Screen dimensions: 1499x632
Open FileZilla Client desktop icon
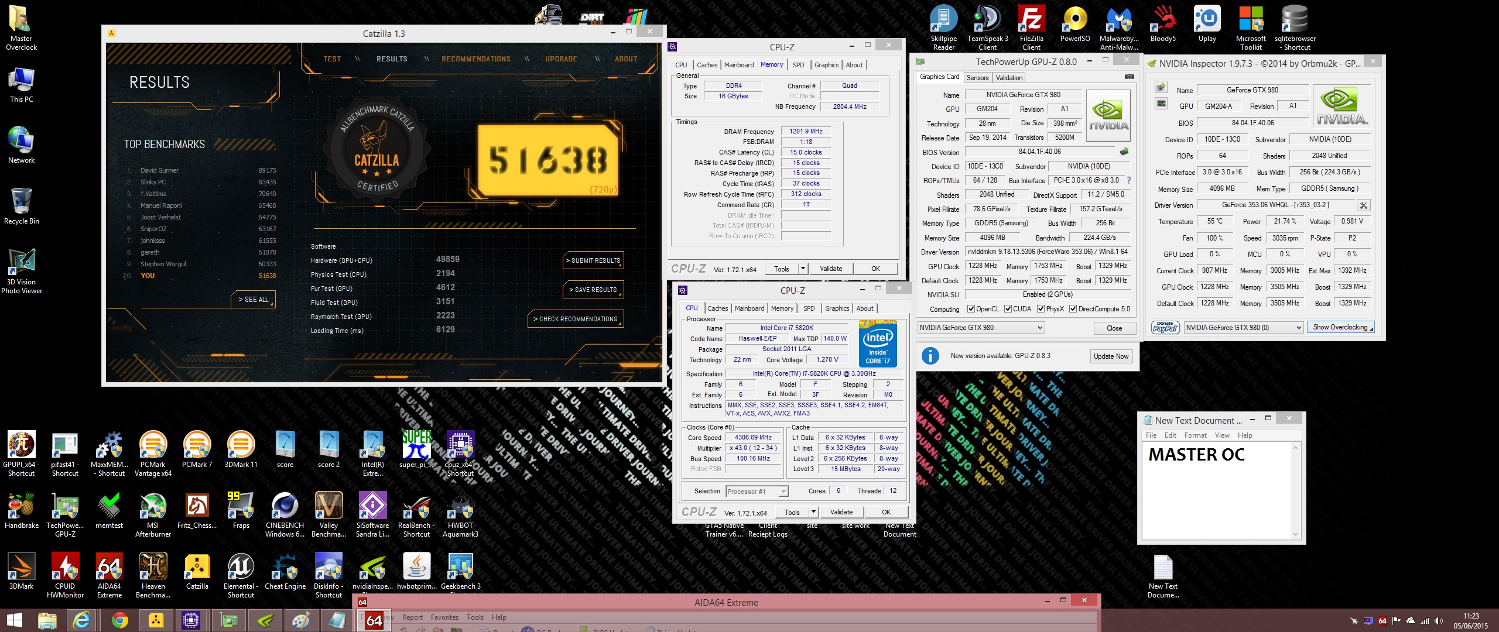point(1032,28)
